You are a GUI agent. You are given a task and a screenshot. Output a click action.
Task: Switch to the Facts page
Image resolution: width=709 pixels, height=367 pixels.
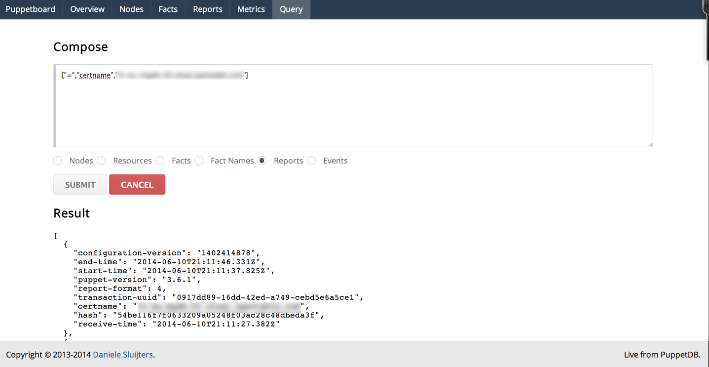(168, 9)
